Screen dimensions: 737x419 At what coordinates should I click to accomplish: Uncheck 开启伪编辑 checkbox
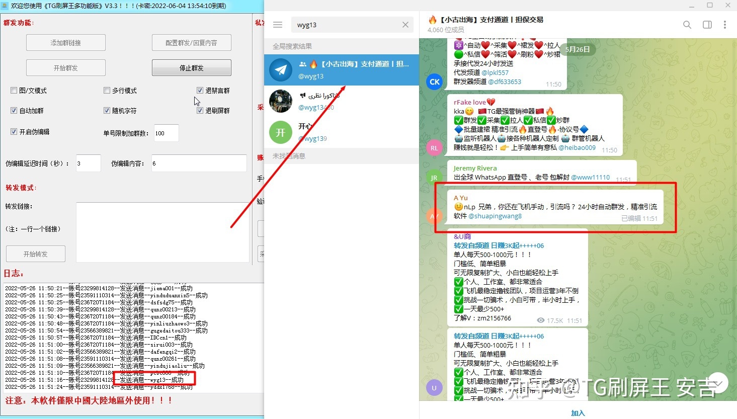(x=14, y=132)
